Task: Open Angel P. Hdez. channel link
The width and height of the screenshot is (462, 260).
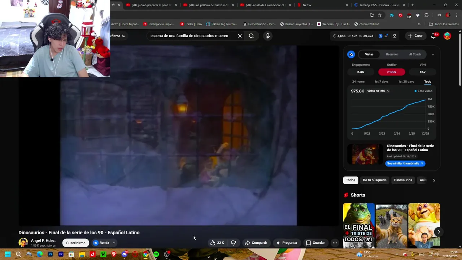Action: (43, 240)
